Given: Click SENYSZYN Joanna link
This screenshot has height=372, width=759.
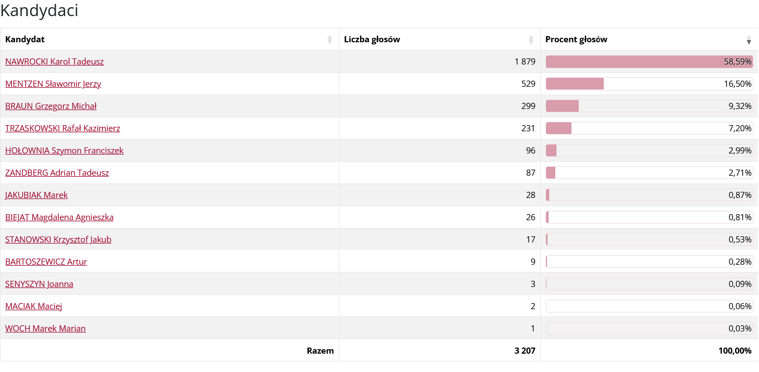Looking at the screenshot, I should click(39, 284).
